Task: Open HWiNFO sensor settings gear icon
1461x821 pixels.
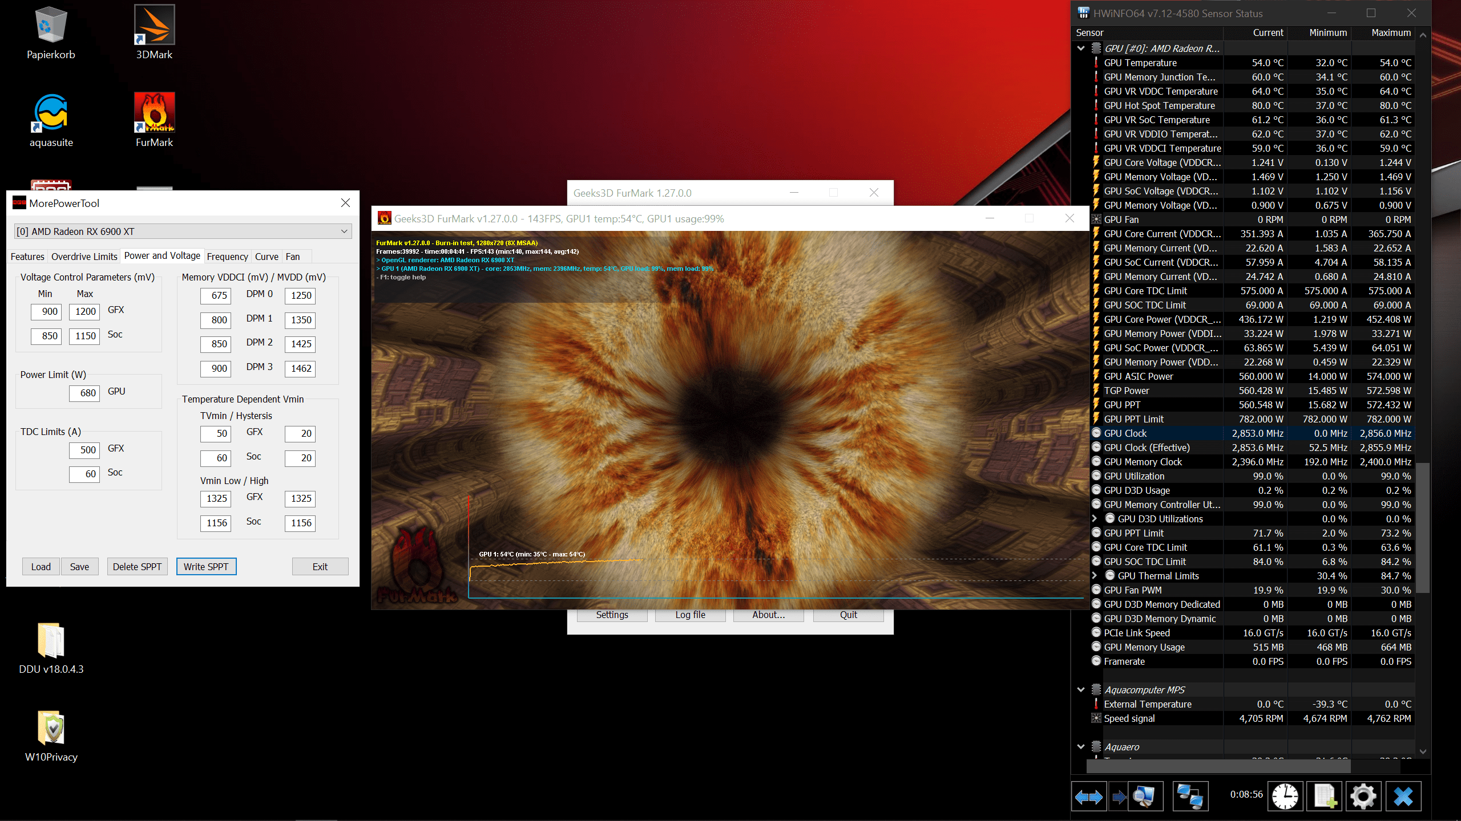Action: [1363, 796]
